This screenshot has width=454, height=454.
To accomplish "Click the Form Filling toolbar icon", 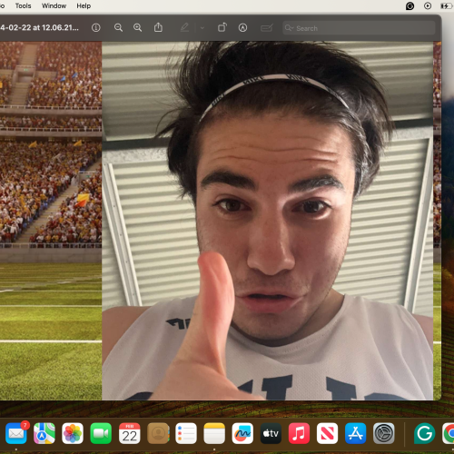I will pos(267,28).
